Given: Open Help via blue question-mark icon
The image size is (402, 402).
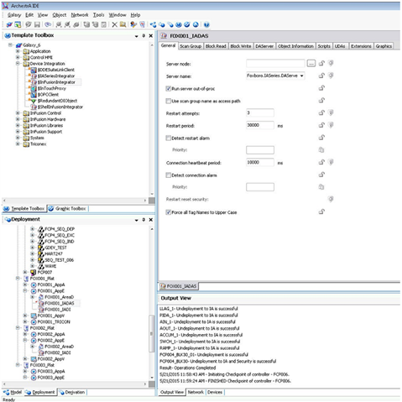Looking at the screenshot, I should (x=206, y=25).
